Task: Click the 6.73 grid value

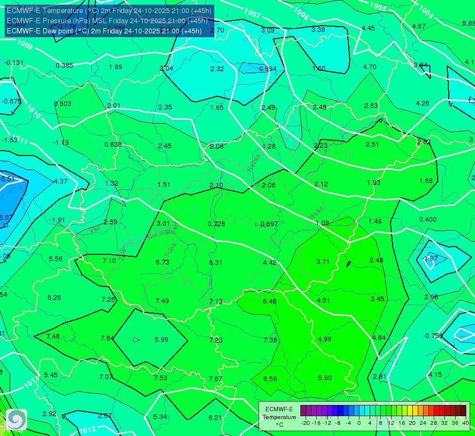Action: coord(163,262)
